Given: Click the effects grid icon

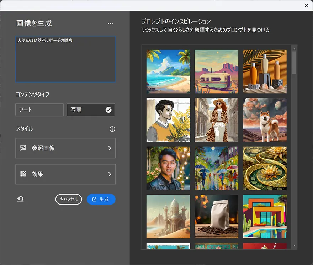Looking at the screenshot, I should [x=23, y=174].
